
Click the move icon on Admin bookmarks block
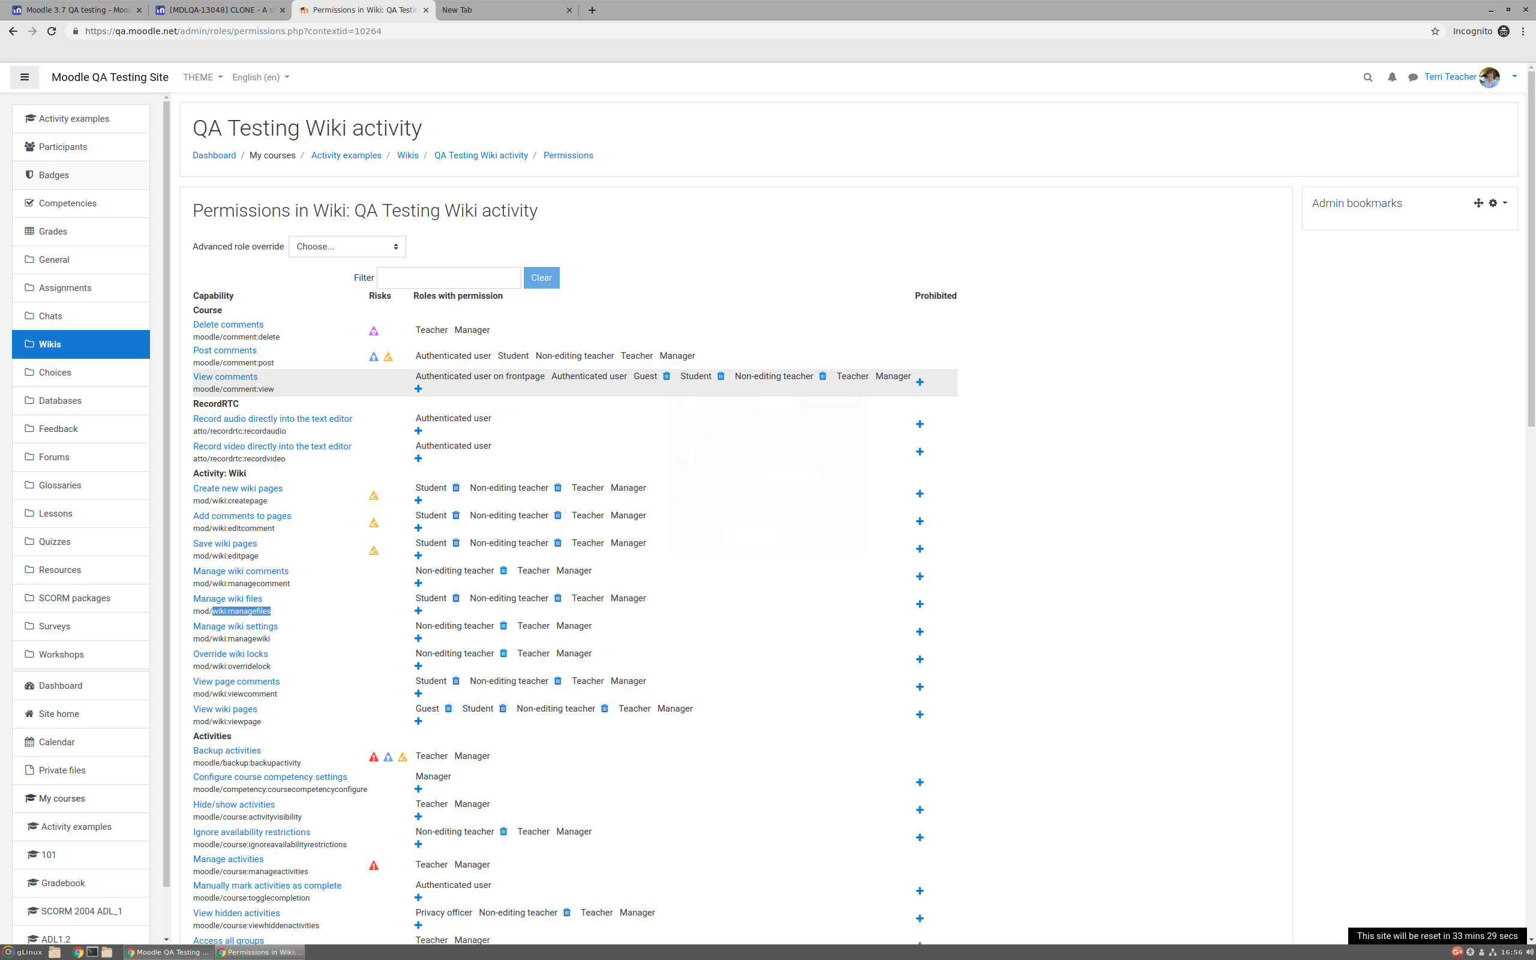point(1478,203)
